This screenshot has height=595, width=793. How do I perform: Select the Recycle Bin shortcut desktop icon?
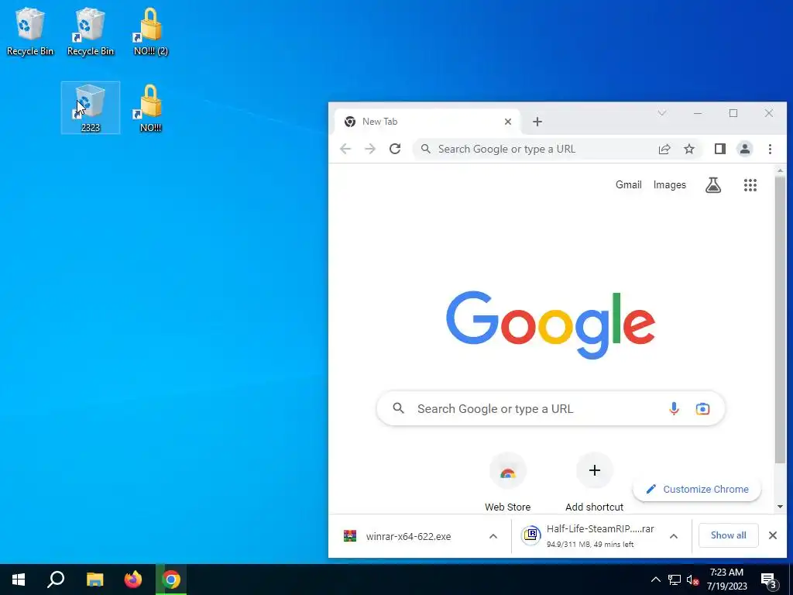91,31
